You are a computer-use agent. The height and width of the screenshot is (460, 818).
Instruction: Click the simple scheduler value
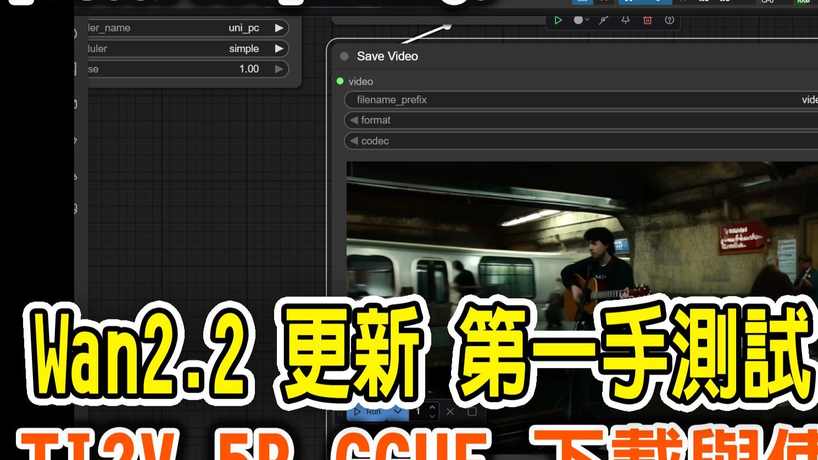pyautogui.click(x=244, y=48)
